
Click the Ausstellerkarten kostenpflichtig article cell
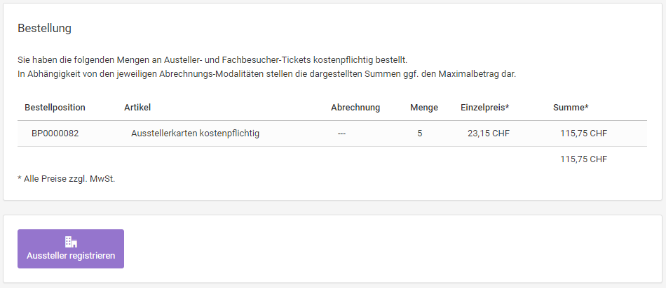click(x=196, y=134)
